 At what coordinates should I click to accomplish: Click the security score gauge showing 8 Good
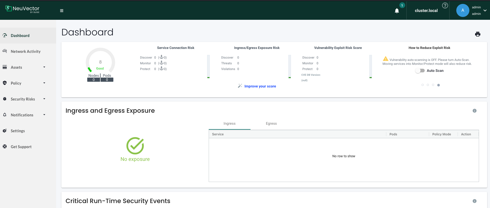click(x=100, y=61)
